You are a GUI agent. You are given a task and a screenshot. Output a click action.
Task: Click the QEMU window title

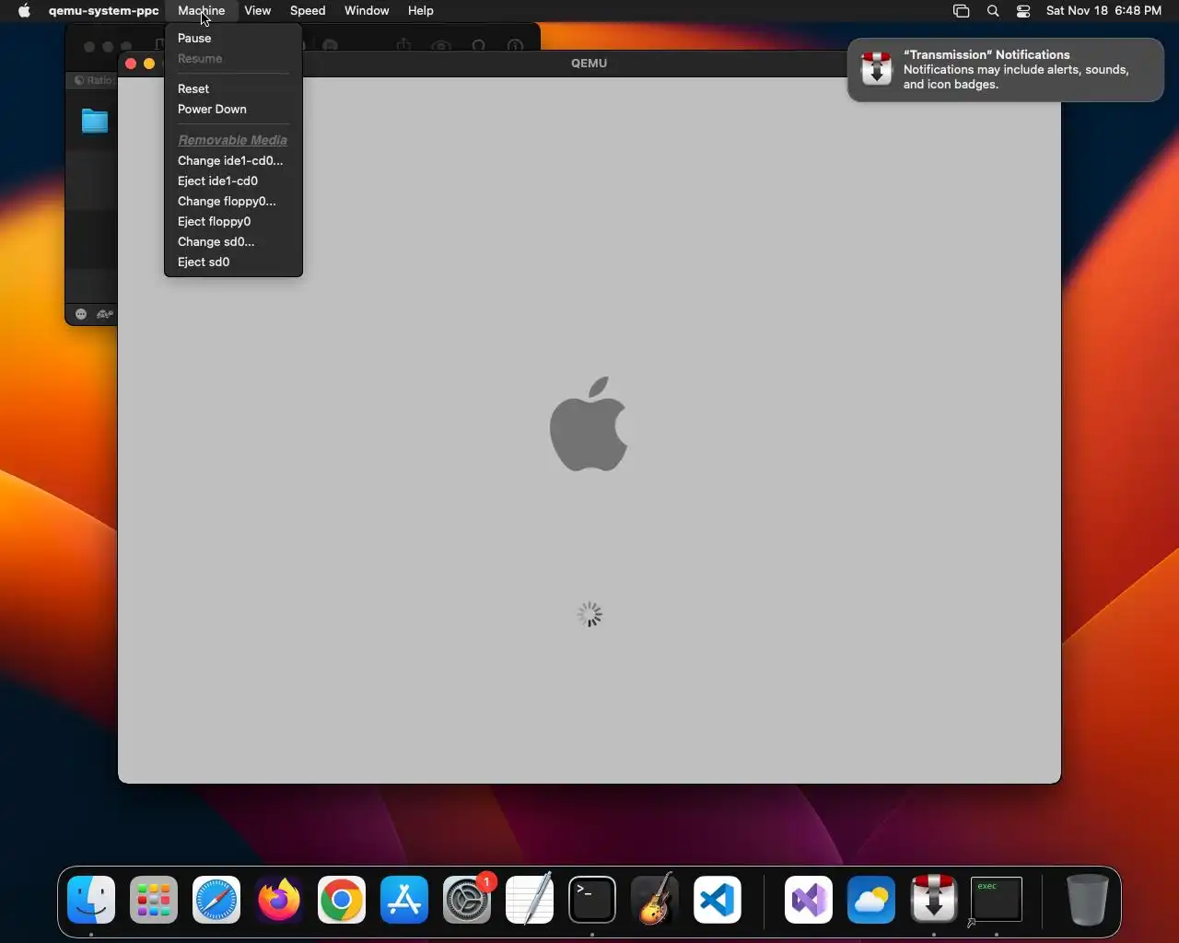pyautogui.click(x=589, y=64)
